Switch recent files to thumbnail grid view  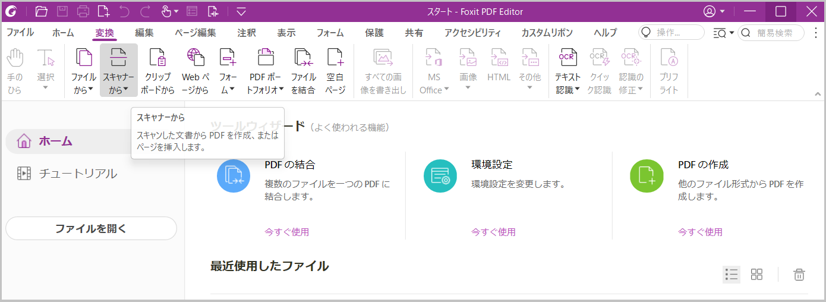(756, 274)
